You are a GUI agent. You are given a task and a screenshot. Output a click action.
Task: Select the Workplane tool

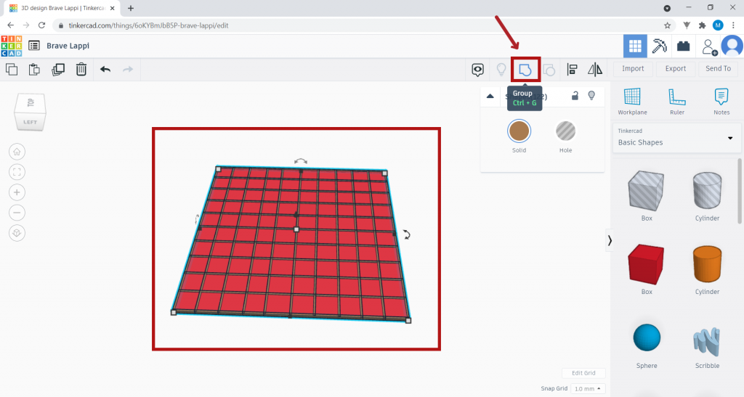632,102
